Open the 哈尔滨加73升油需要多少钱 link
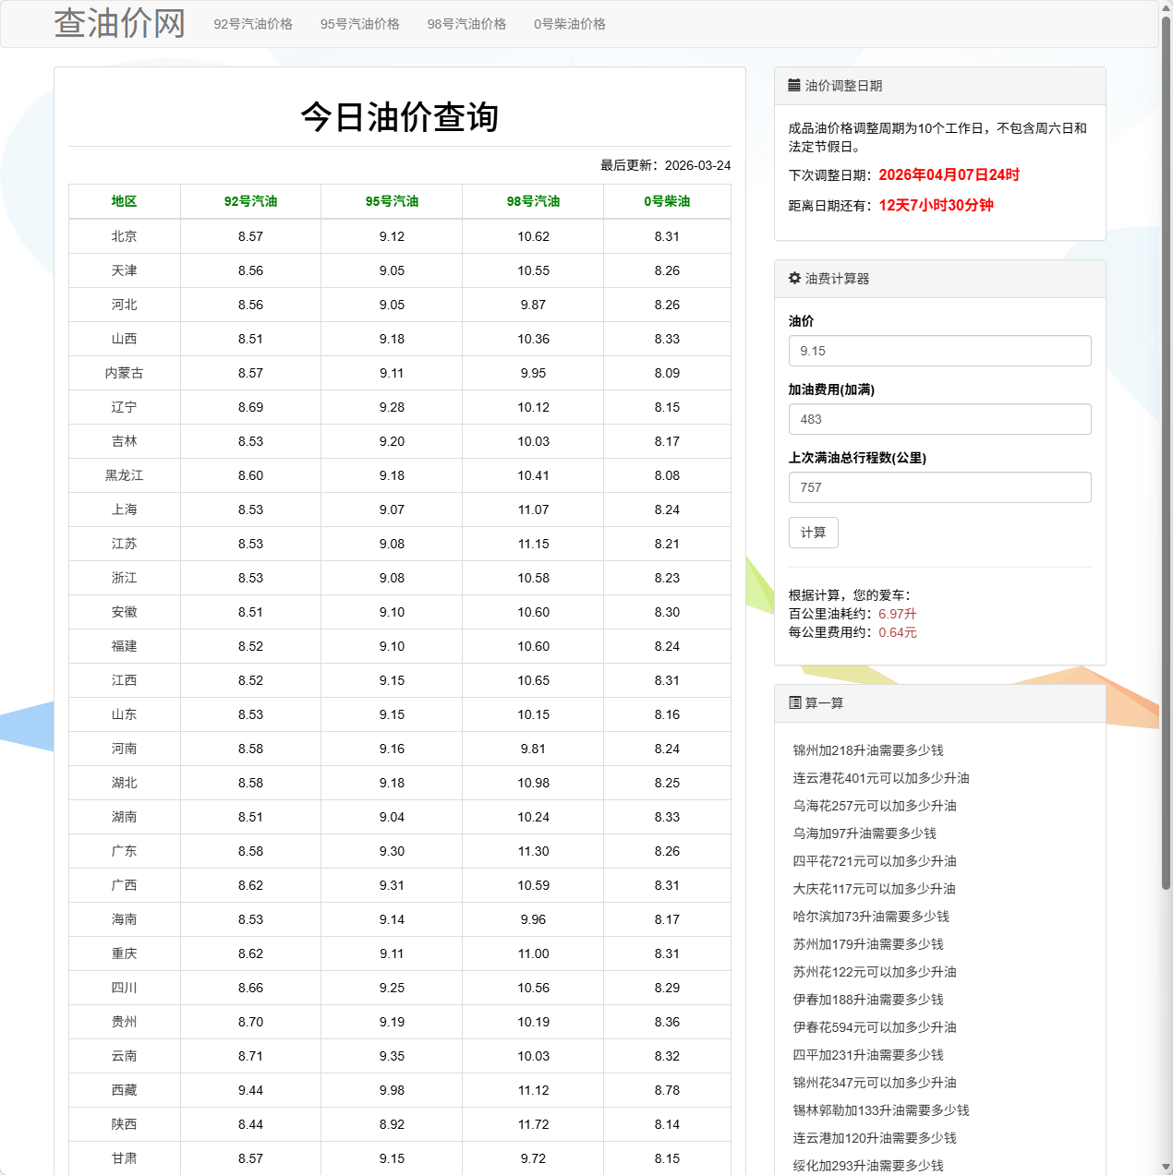 pyautogui.click(x=870, y=917)
